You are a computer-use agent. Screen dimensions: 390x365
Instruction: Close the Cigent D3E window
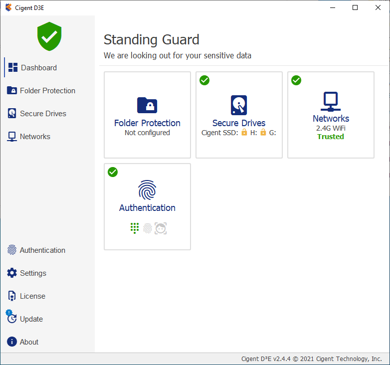[x=378, y=7]
